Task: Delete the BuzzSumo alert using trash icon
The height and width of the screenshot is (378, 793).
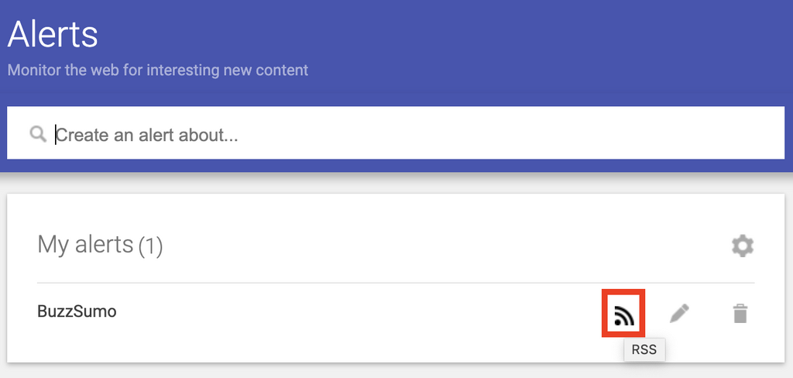Action: point(740,314)
